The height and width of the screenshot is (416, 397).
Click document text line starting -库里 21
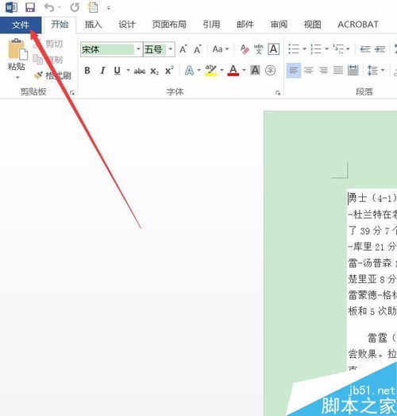coord(372,247)
